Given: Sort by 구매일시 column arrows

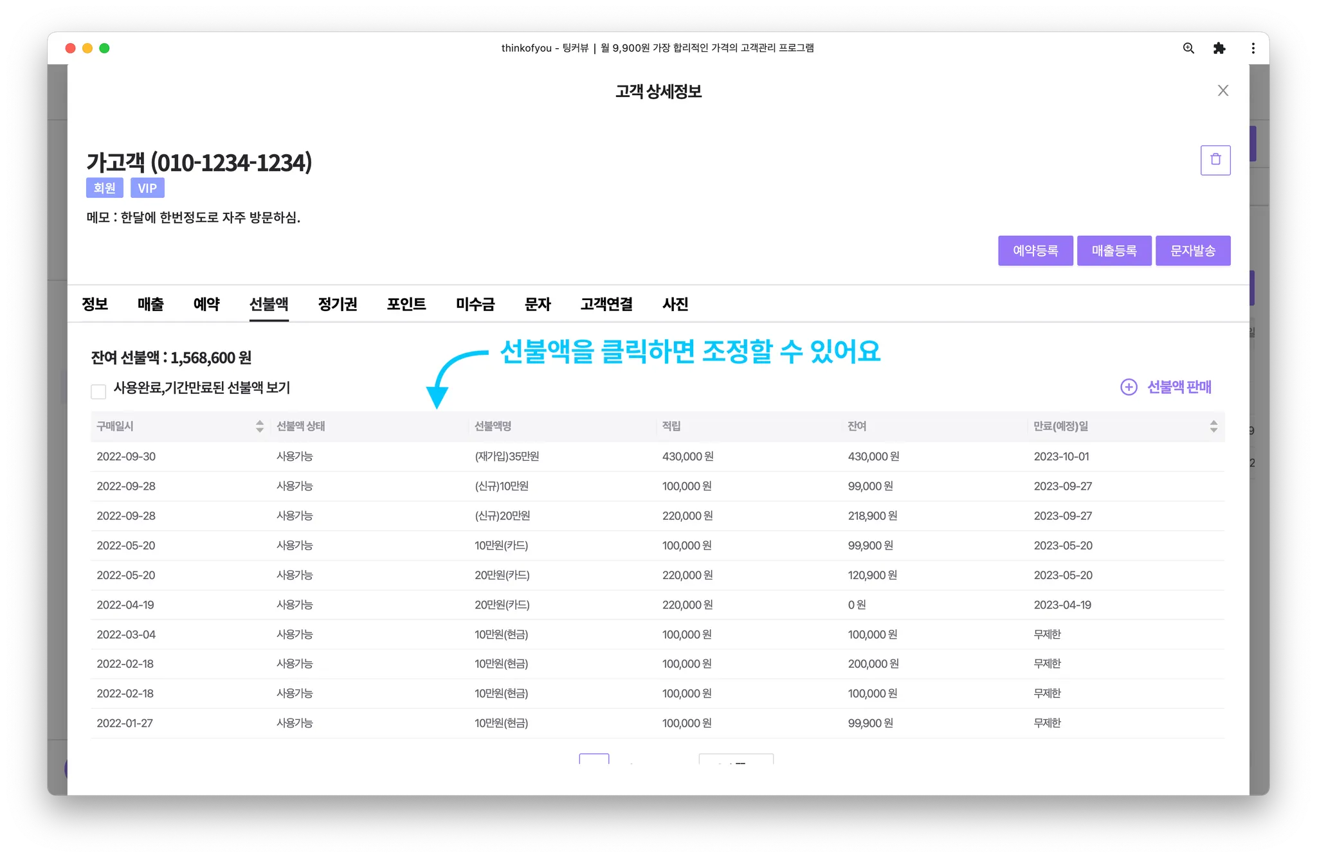Looking at the screenshot, I should (259, 426).
